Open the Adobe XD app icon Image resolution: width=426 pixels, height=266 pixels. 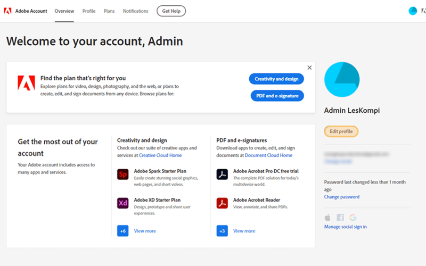[x=123, y=203]
